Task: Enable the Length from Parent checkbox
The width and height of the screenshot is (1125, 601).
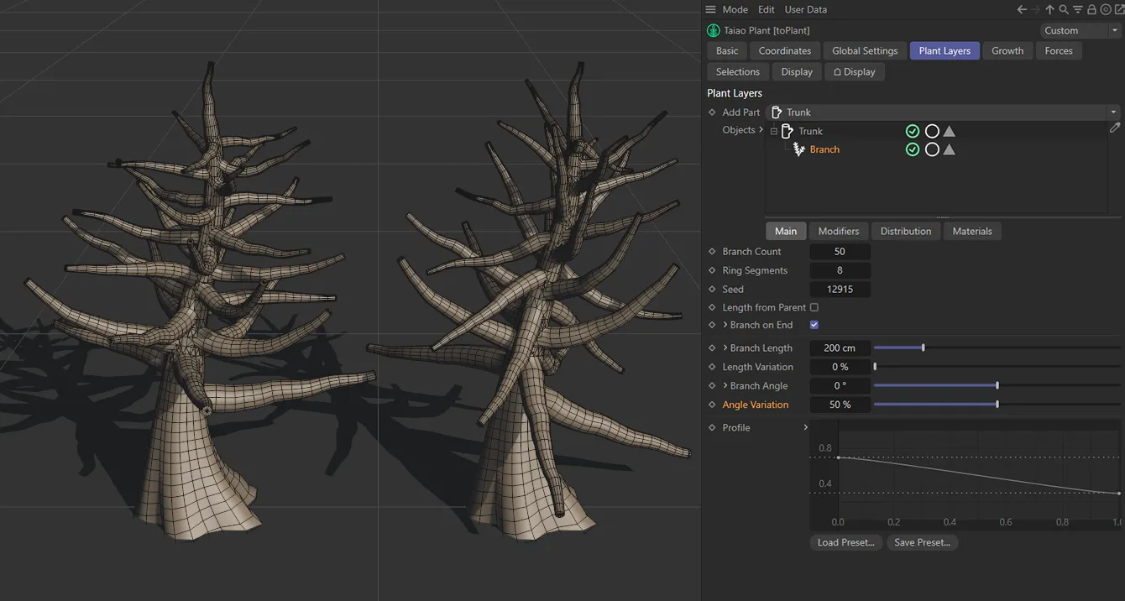Action: pos(814,306)
